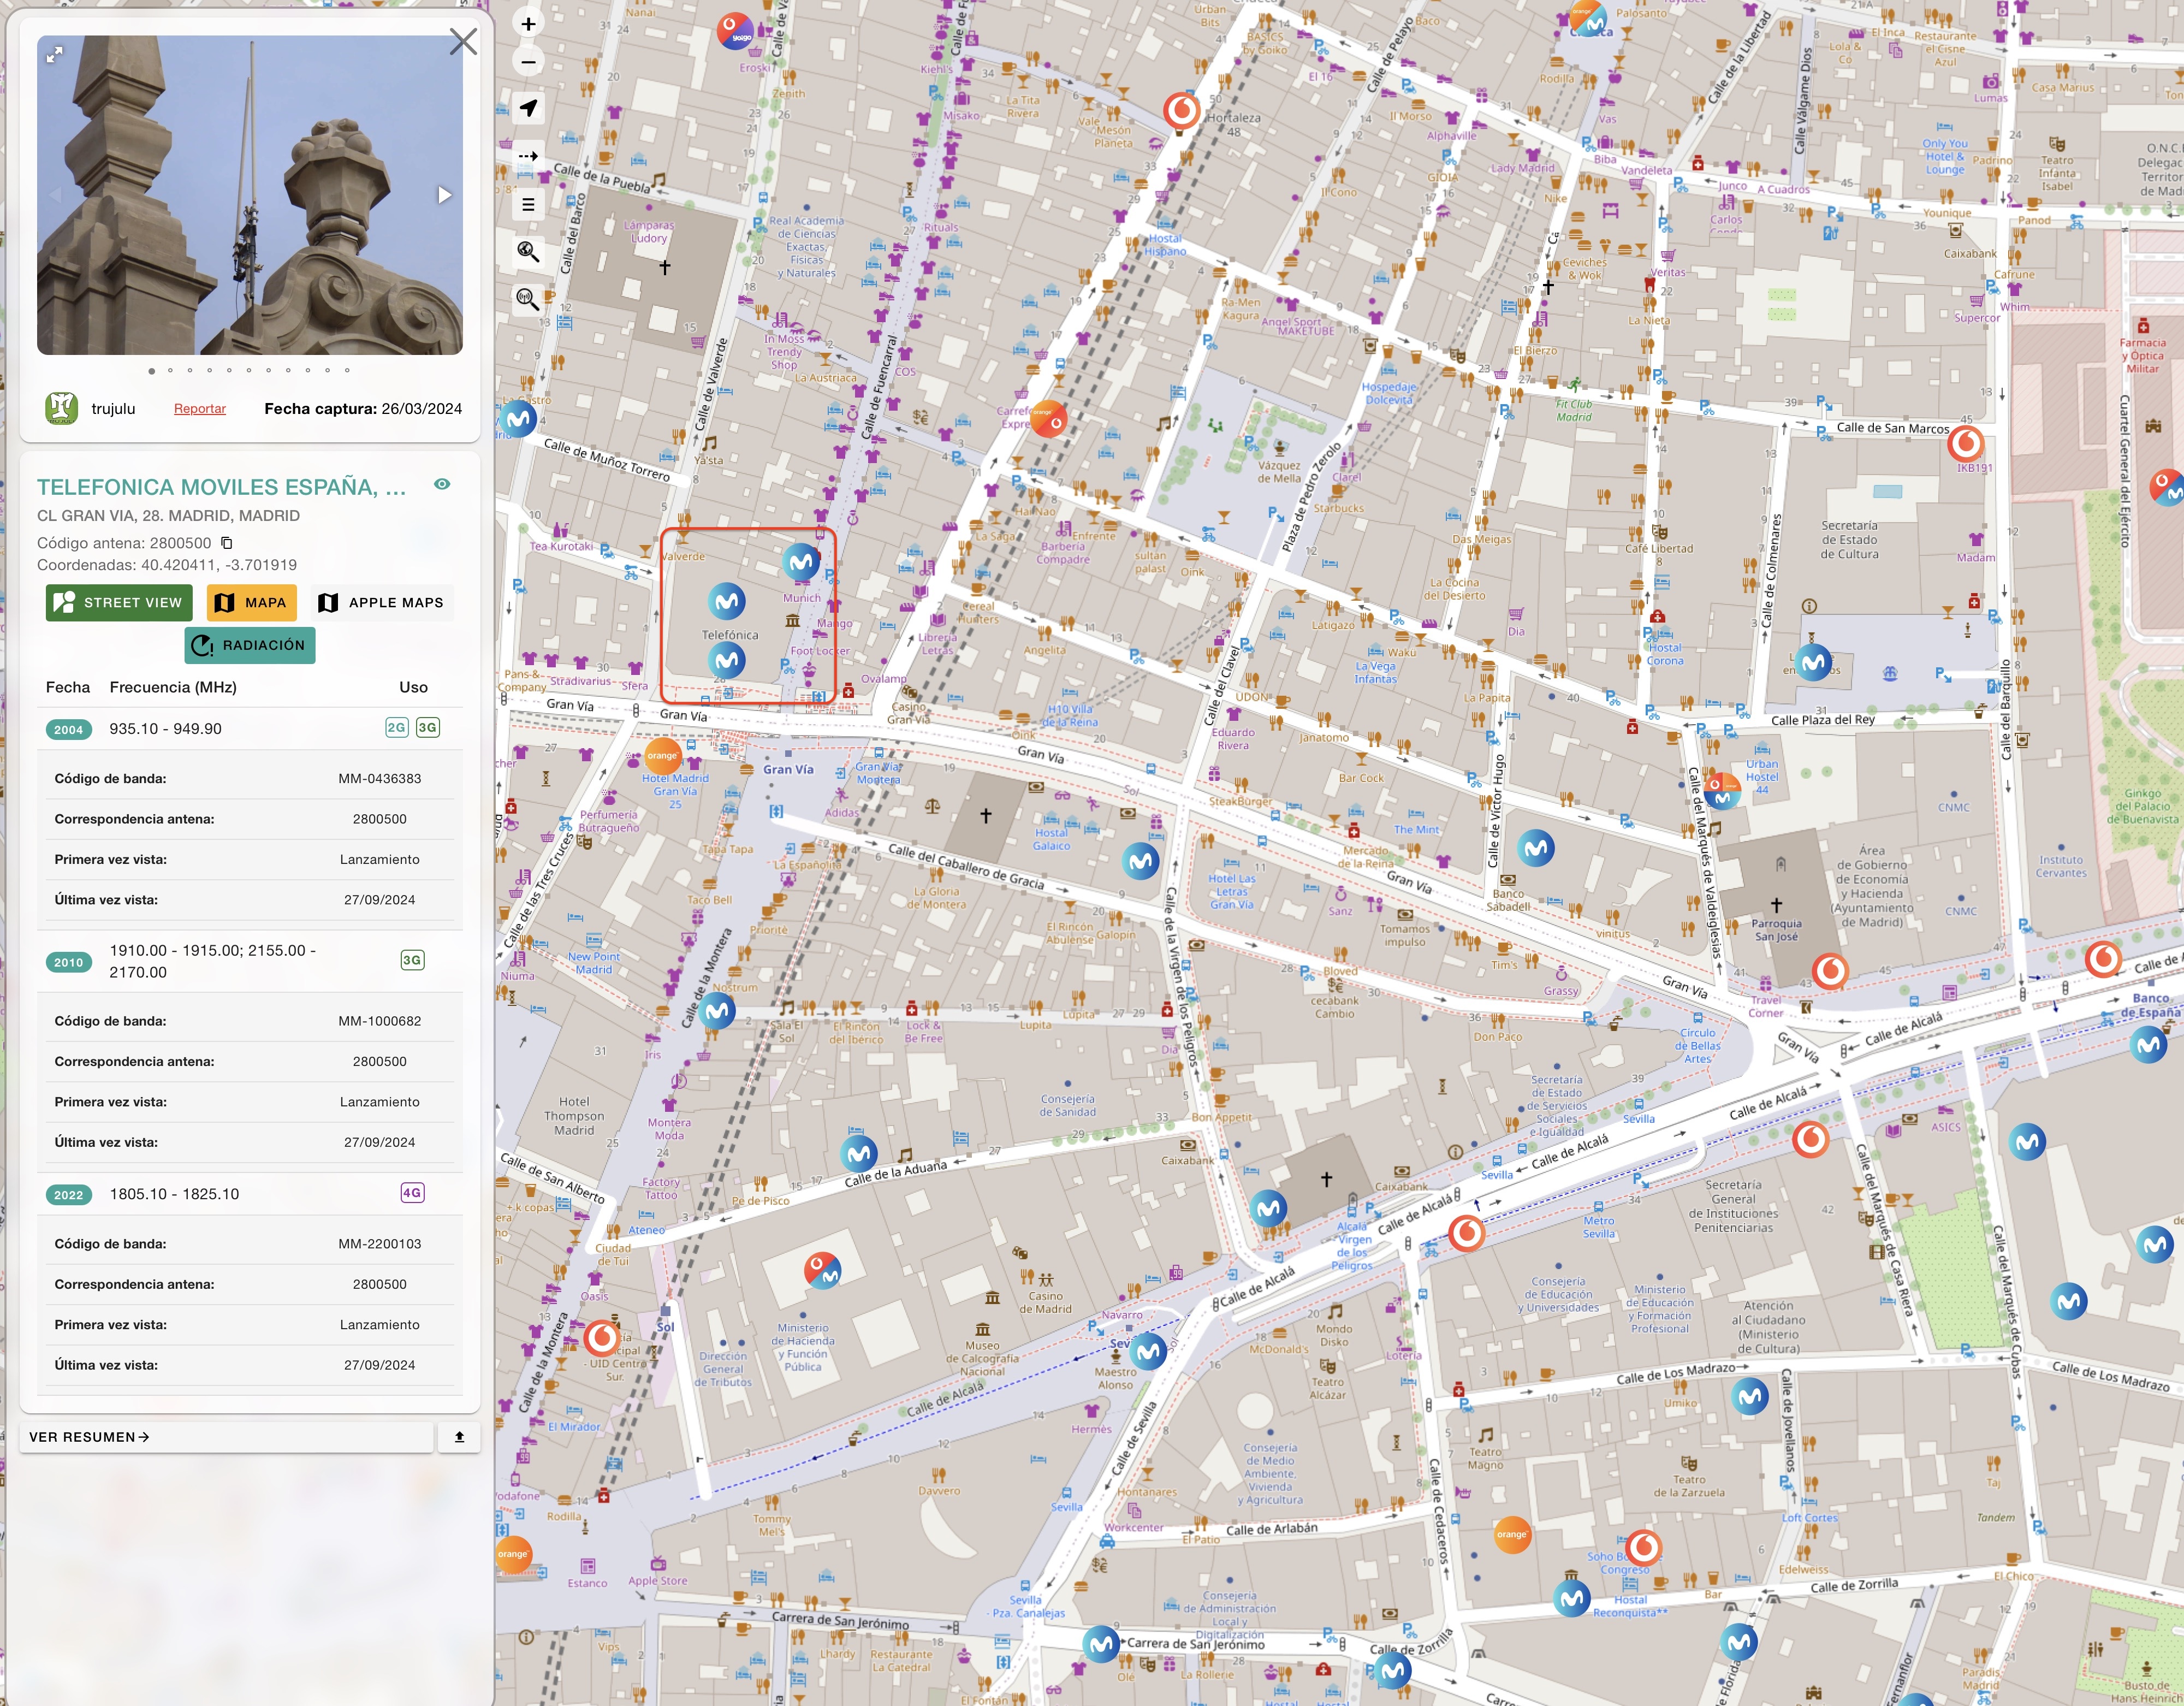The width and height of the screenshot is (2184, 1706).
Task: Expand the antenna photo to fullscreen
Action: click(55, 55)
